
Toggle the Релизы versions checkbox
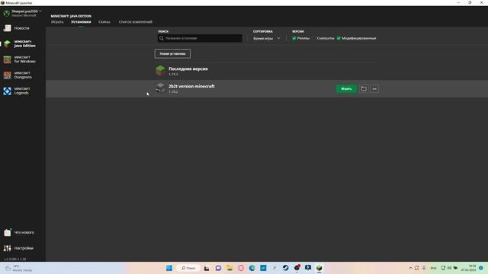point(294,38)
